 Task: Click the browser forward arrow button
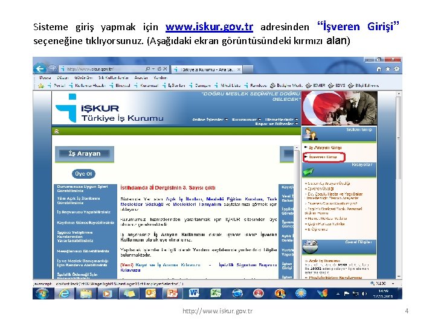53,68
